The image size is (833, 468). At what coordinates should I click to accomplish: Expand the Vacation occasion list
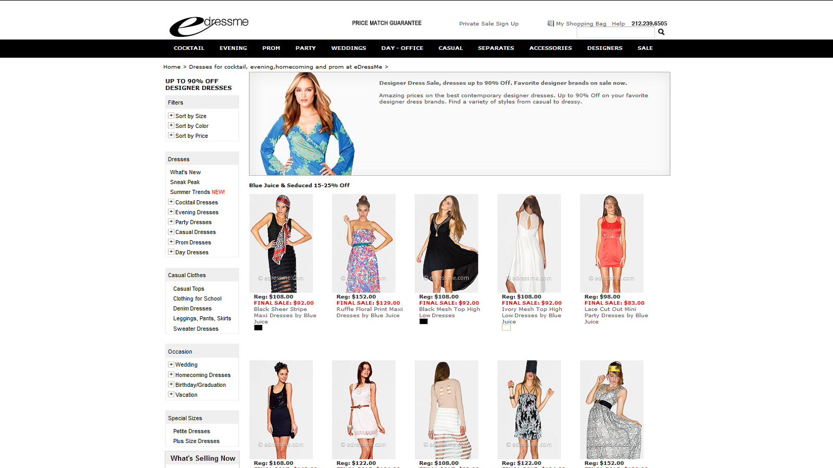[171, 394]
